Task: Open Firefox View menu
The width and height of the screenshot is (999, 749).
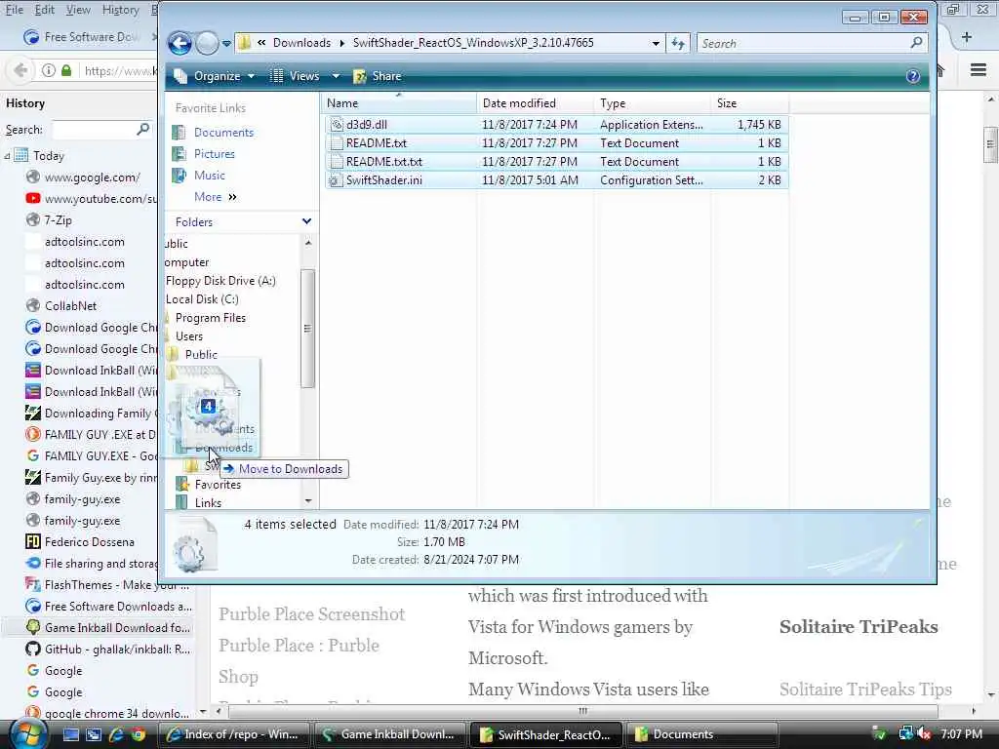Action: 78,10
